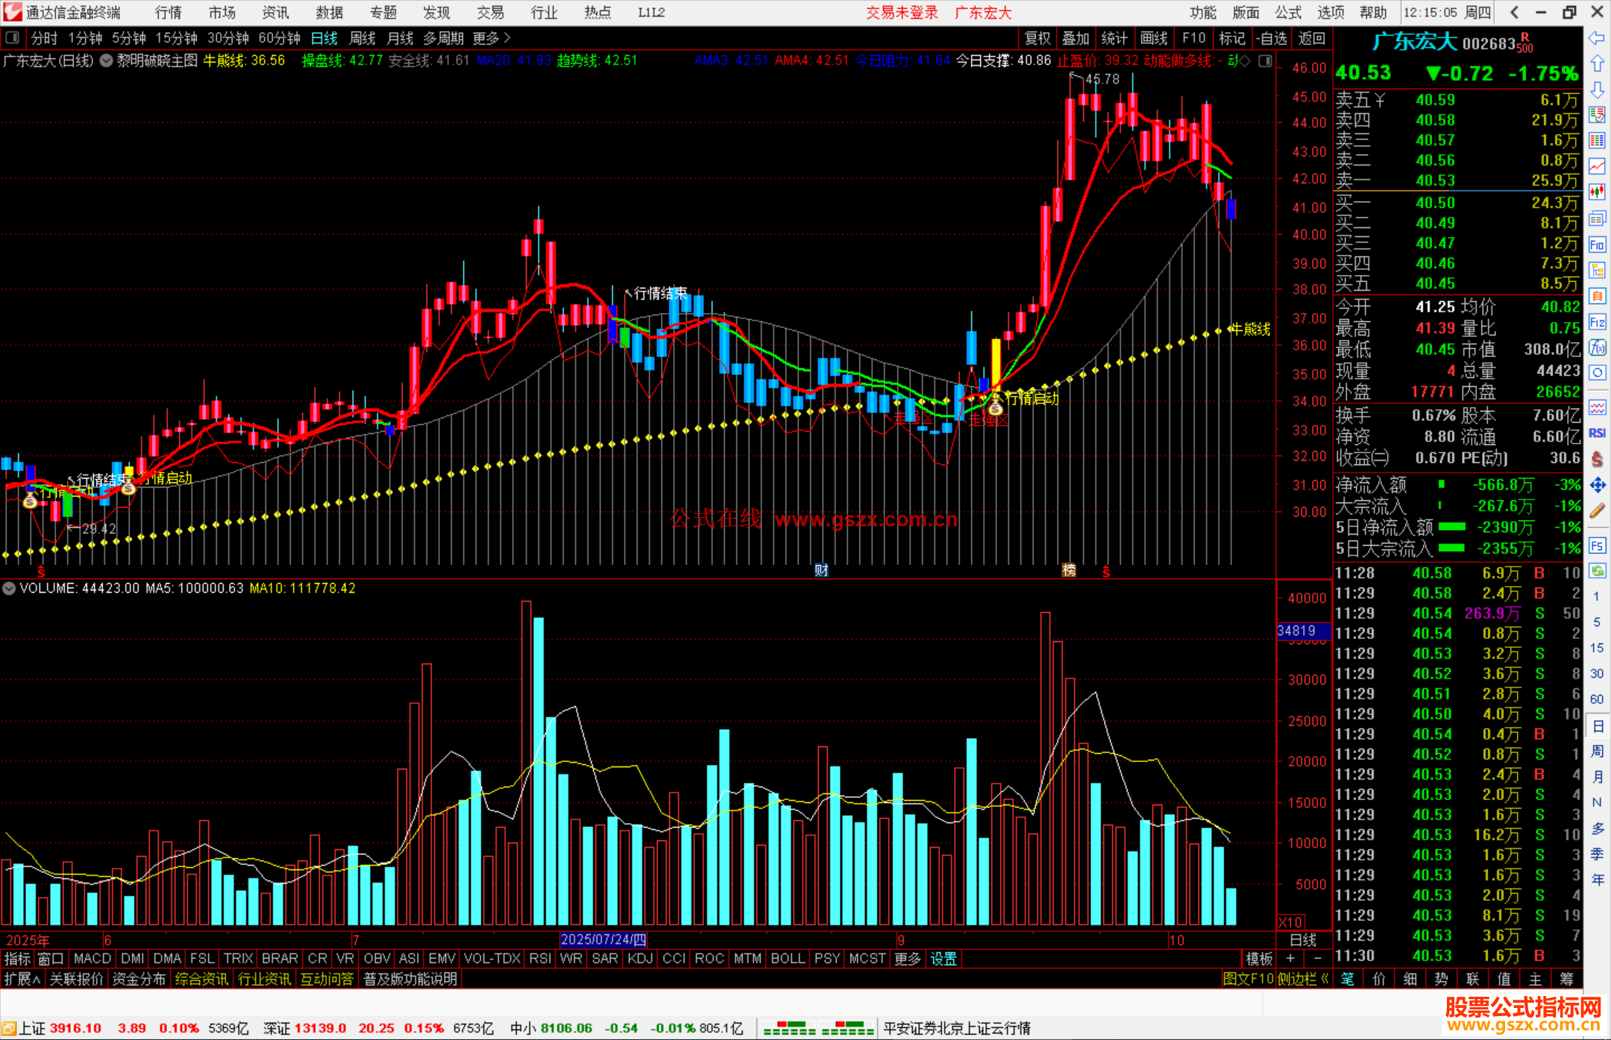Click the back arrow icon in right sidebar

[x=1597, y=38]
